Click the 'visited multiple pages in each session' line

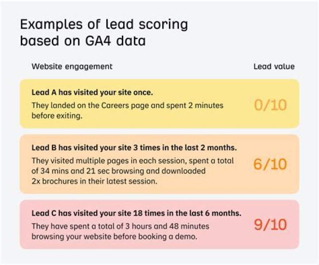click(132, 160)
